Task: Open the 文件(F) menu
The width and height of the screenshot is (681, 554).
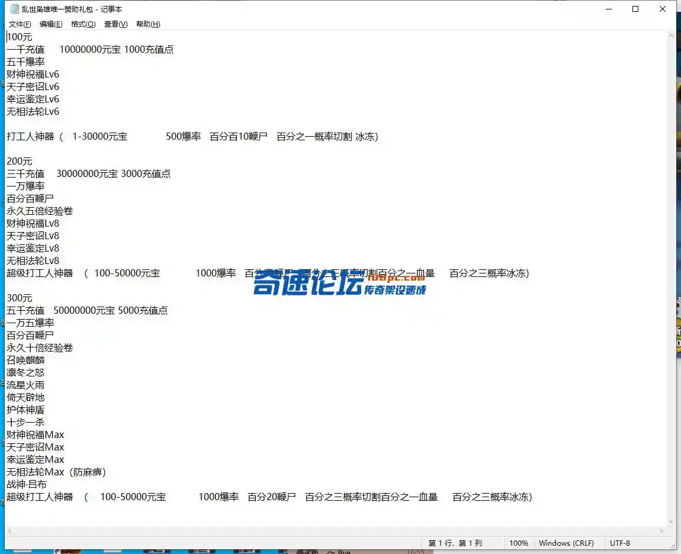Action: [x=20, y=24]
